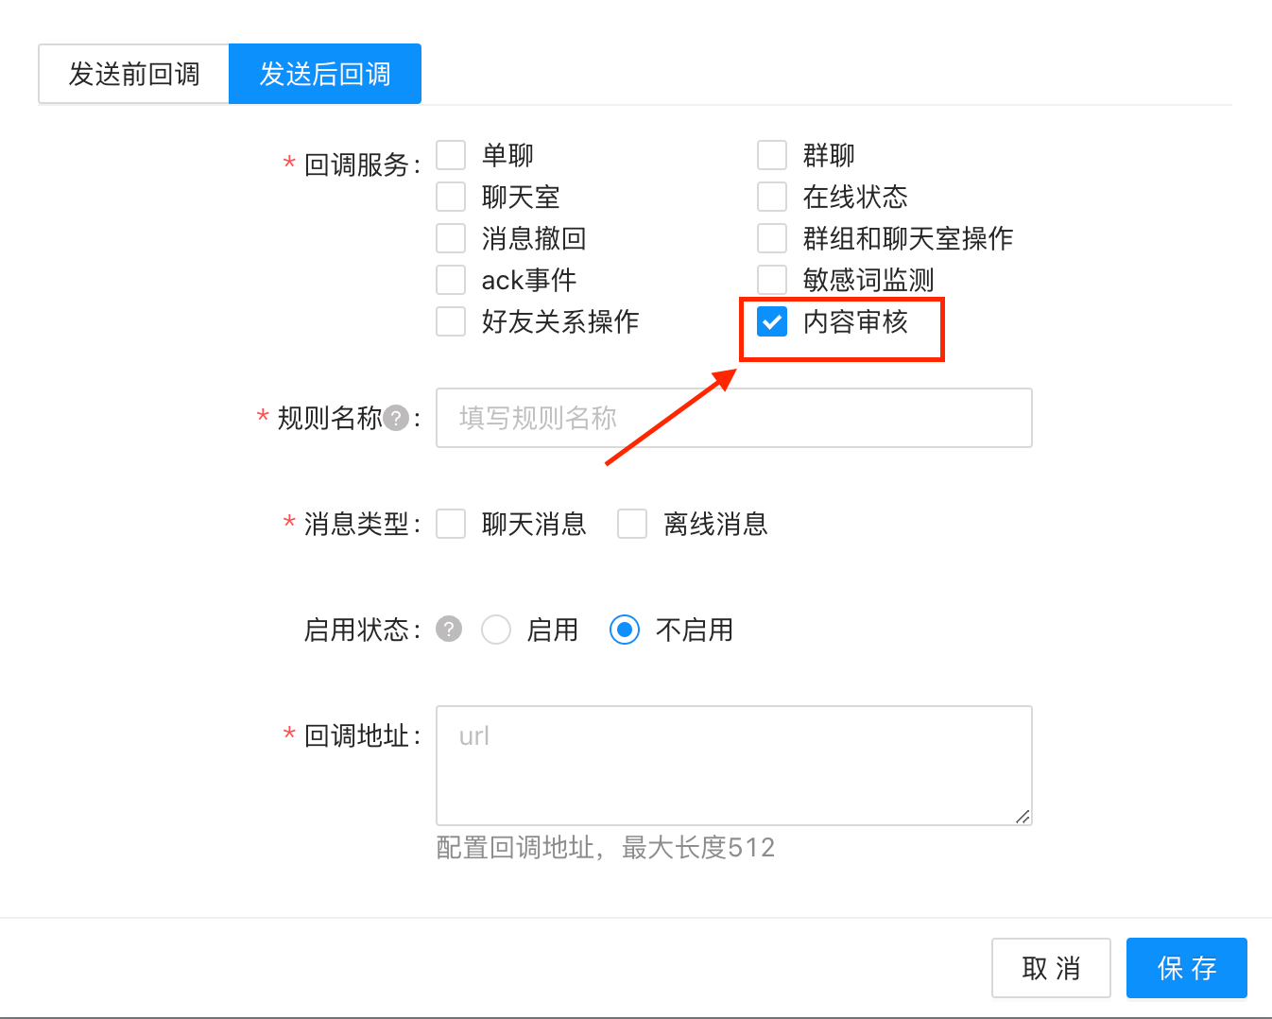1272x1019 pixels.
Task: Click the blue 保存 button
Action: pyautogui.click(x=1187, y=968)
